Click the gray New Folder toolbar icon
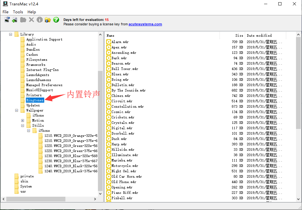 [x=23, y=20]
